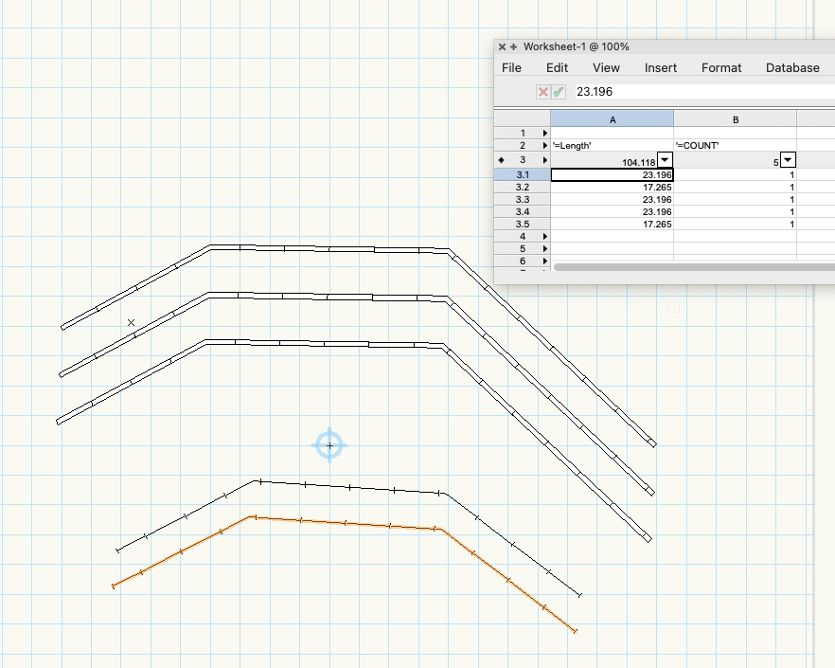
Task: Confirm cell entry with the green checkmark
Action: coord(557,92)
